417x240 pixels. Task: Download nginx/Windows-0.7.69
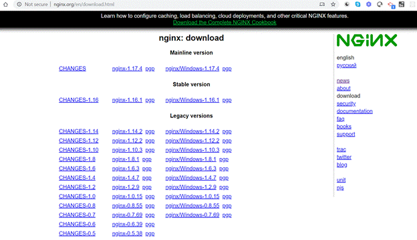pyautogui.click(x=192, y=215)
